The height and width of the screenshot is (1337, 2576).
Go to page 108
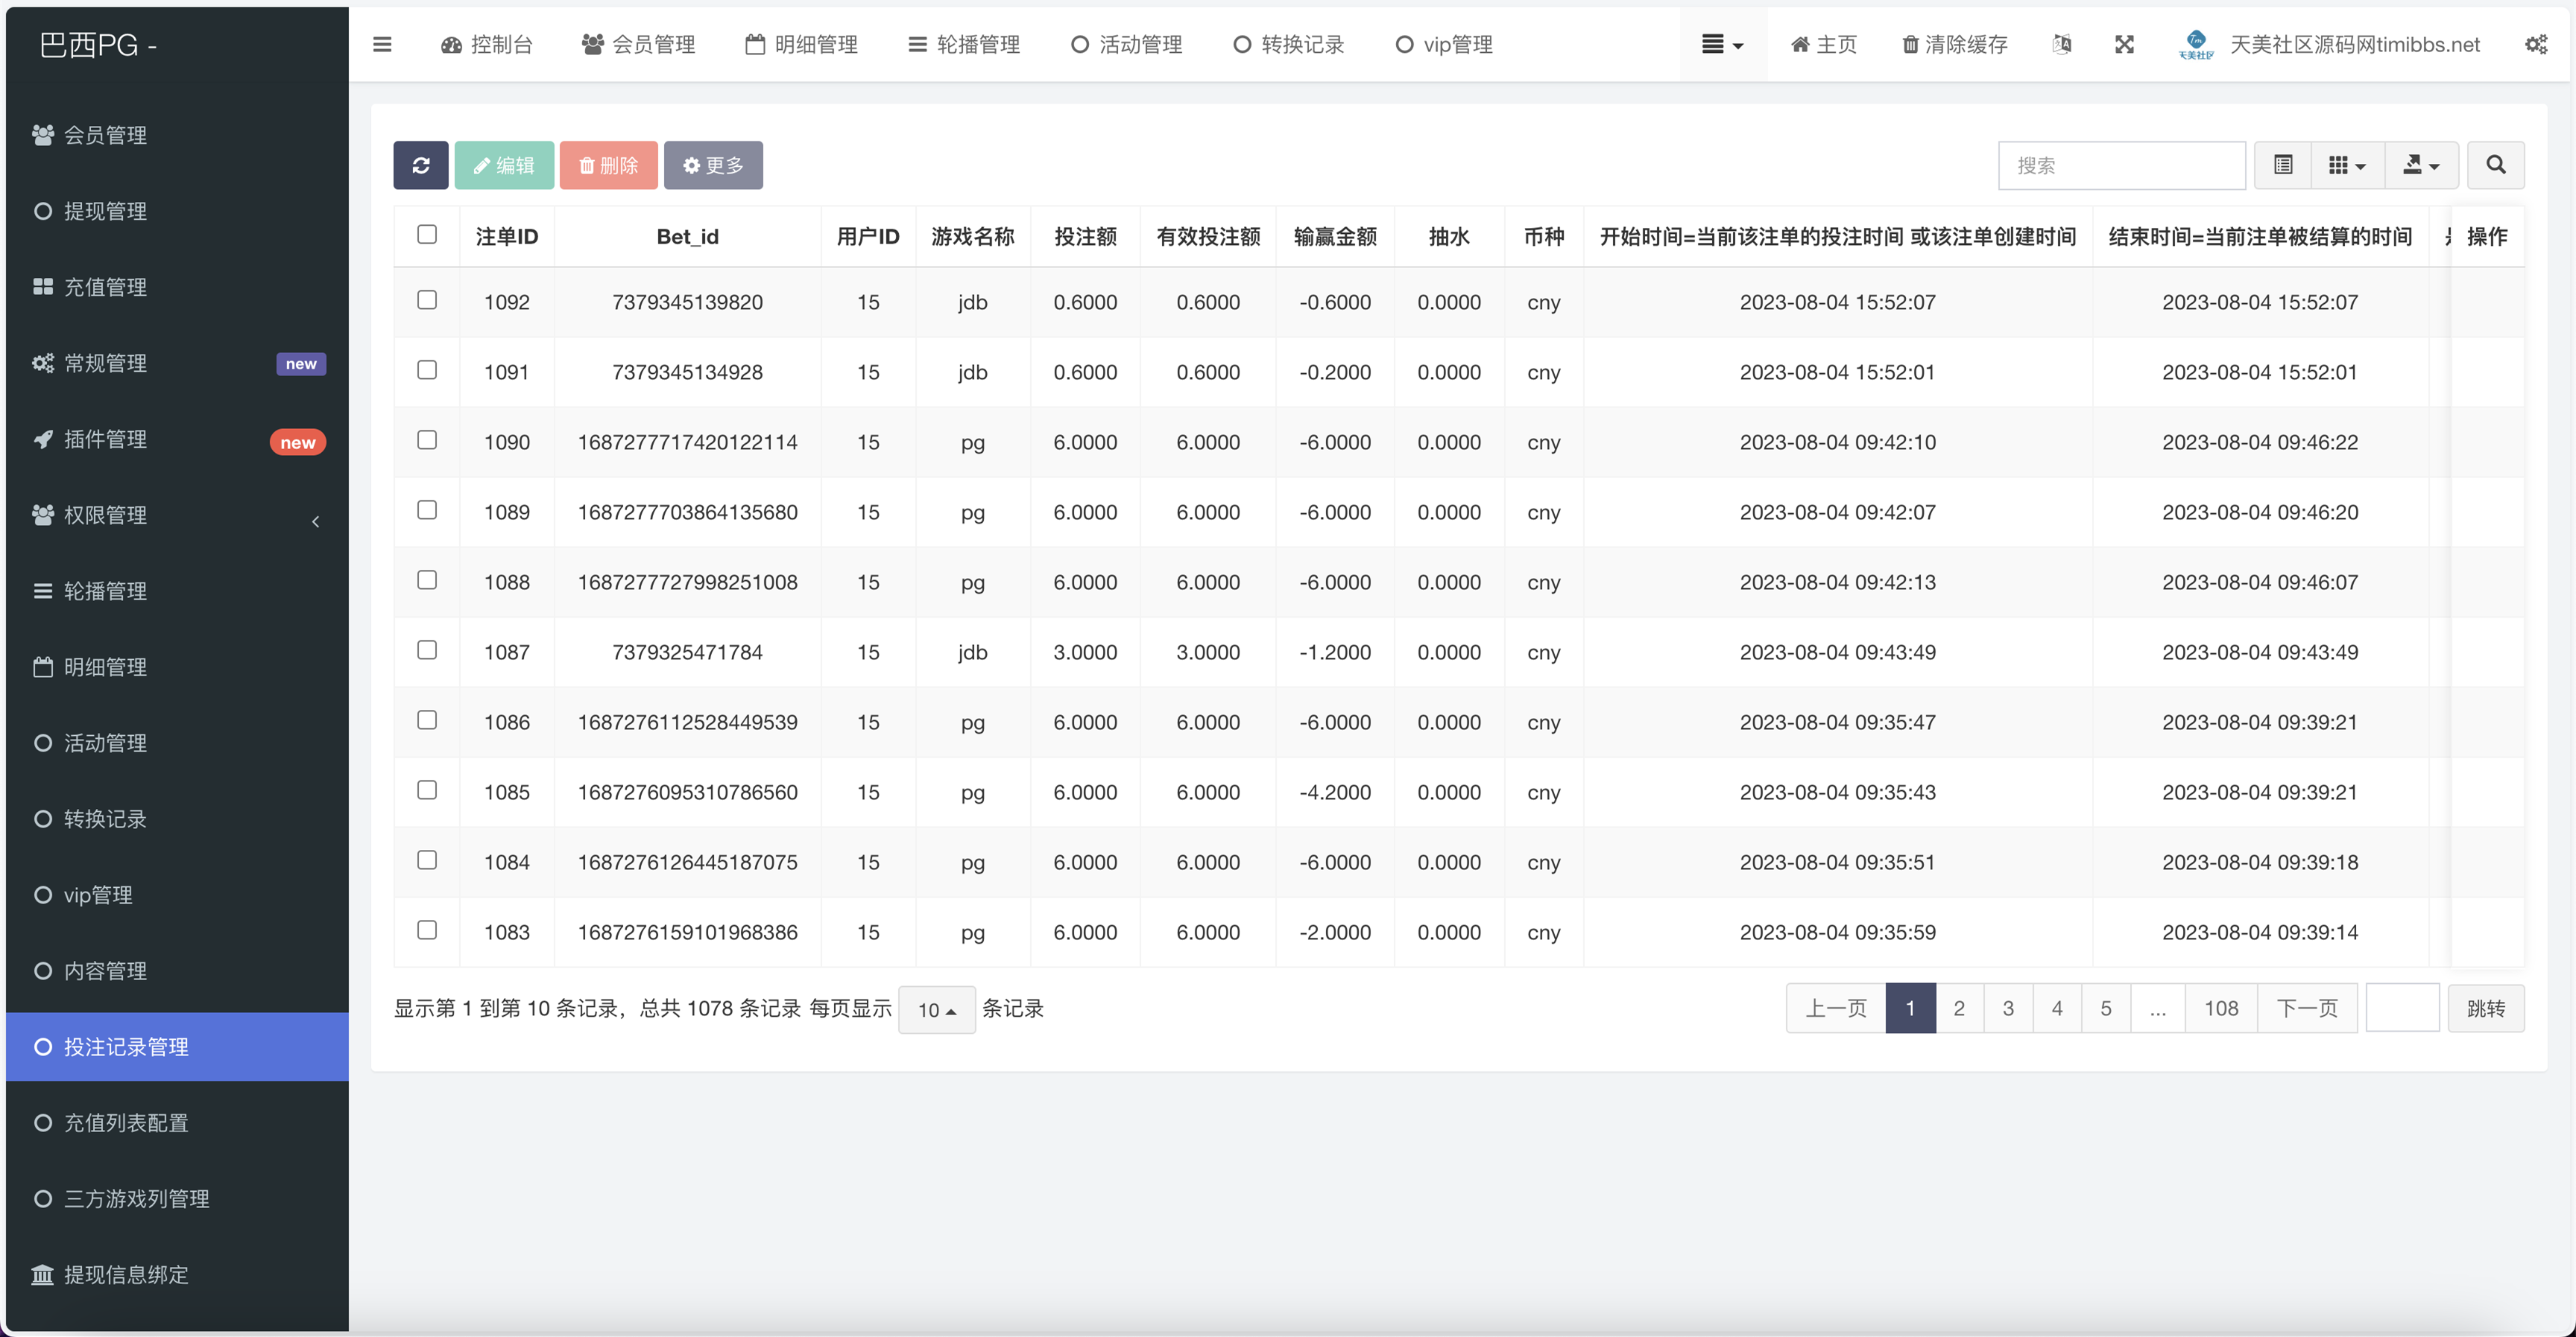[x=2220, y=1009]
